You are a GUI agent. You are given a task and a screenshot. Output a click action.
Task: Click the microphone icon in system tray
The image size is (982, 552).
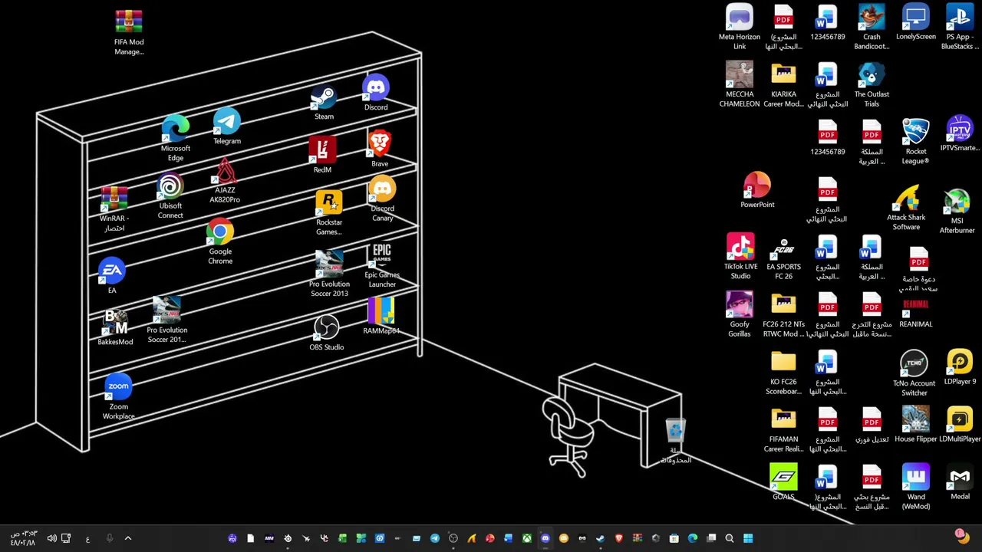pos(109,538)
